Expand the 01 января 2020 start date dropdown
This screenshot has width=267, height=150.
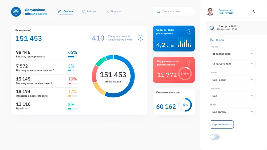(x=233, y=54)
